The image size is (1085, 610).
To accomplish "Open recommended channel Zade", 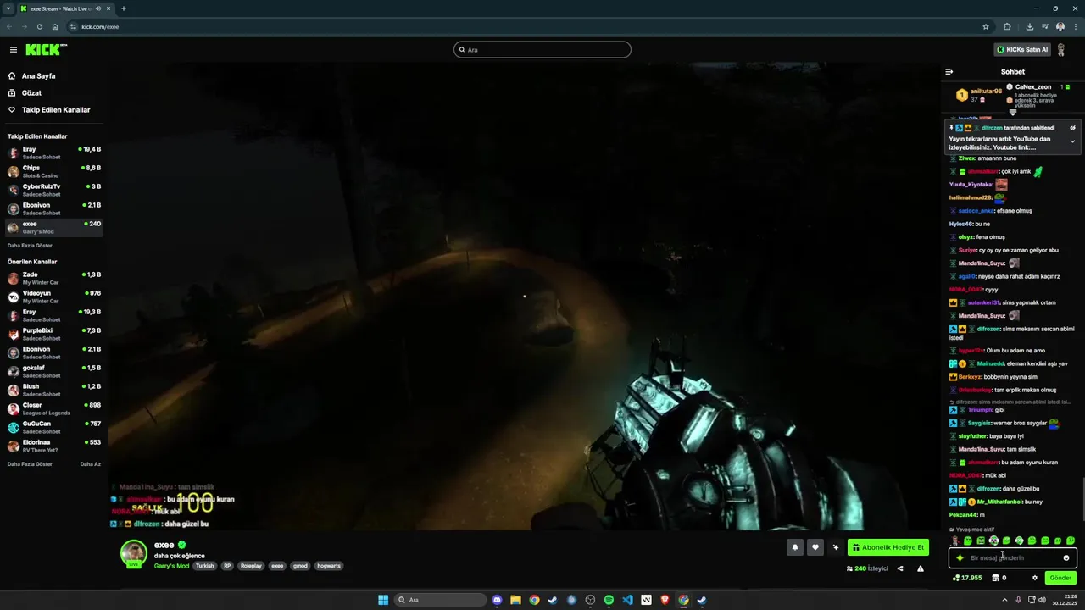I will coord(54,278).
